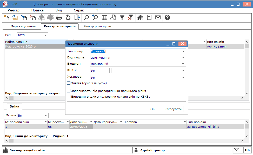Click 'Тип довідки' column header
Screen dimensions: 253x155
tap(215, 122)
